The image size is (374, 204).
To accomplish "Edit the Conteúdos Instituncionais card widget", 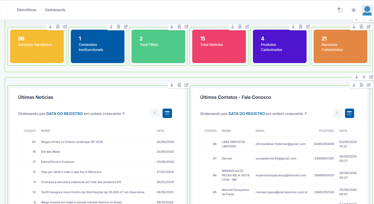I will click(126, 27).
